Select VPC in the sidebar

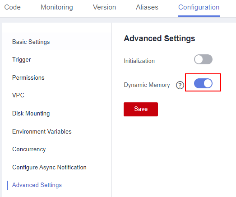[x=18, y=95]
